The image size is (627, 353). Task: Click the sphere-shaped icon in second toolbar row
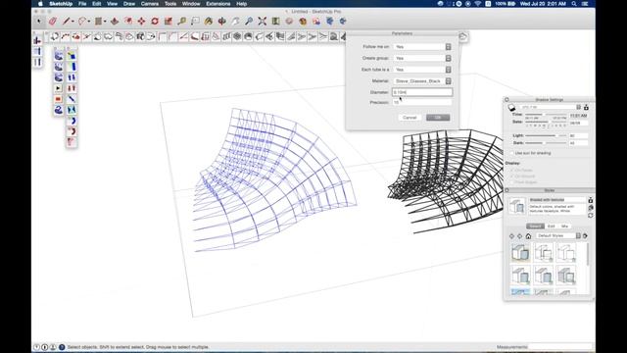[237, 37]
